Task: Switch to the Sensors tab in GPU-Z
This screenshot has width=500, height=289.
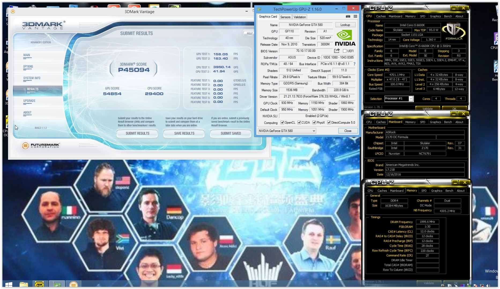Action: click(x=285, y=17)
